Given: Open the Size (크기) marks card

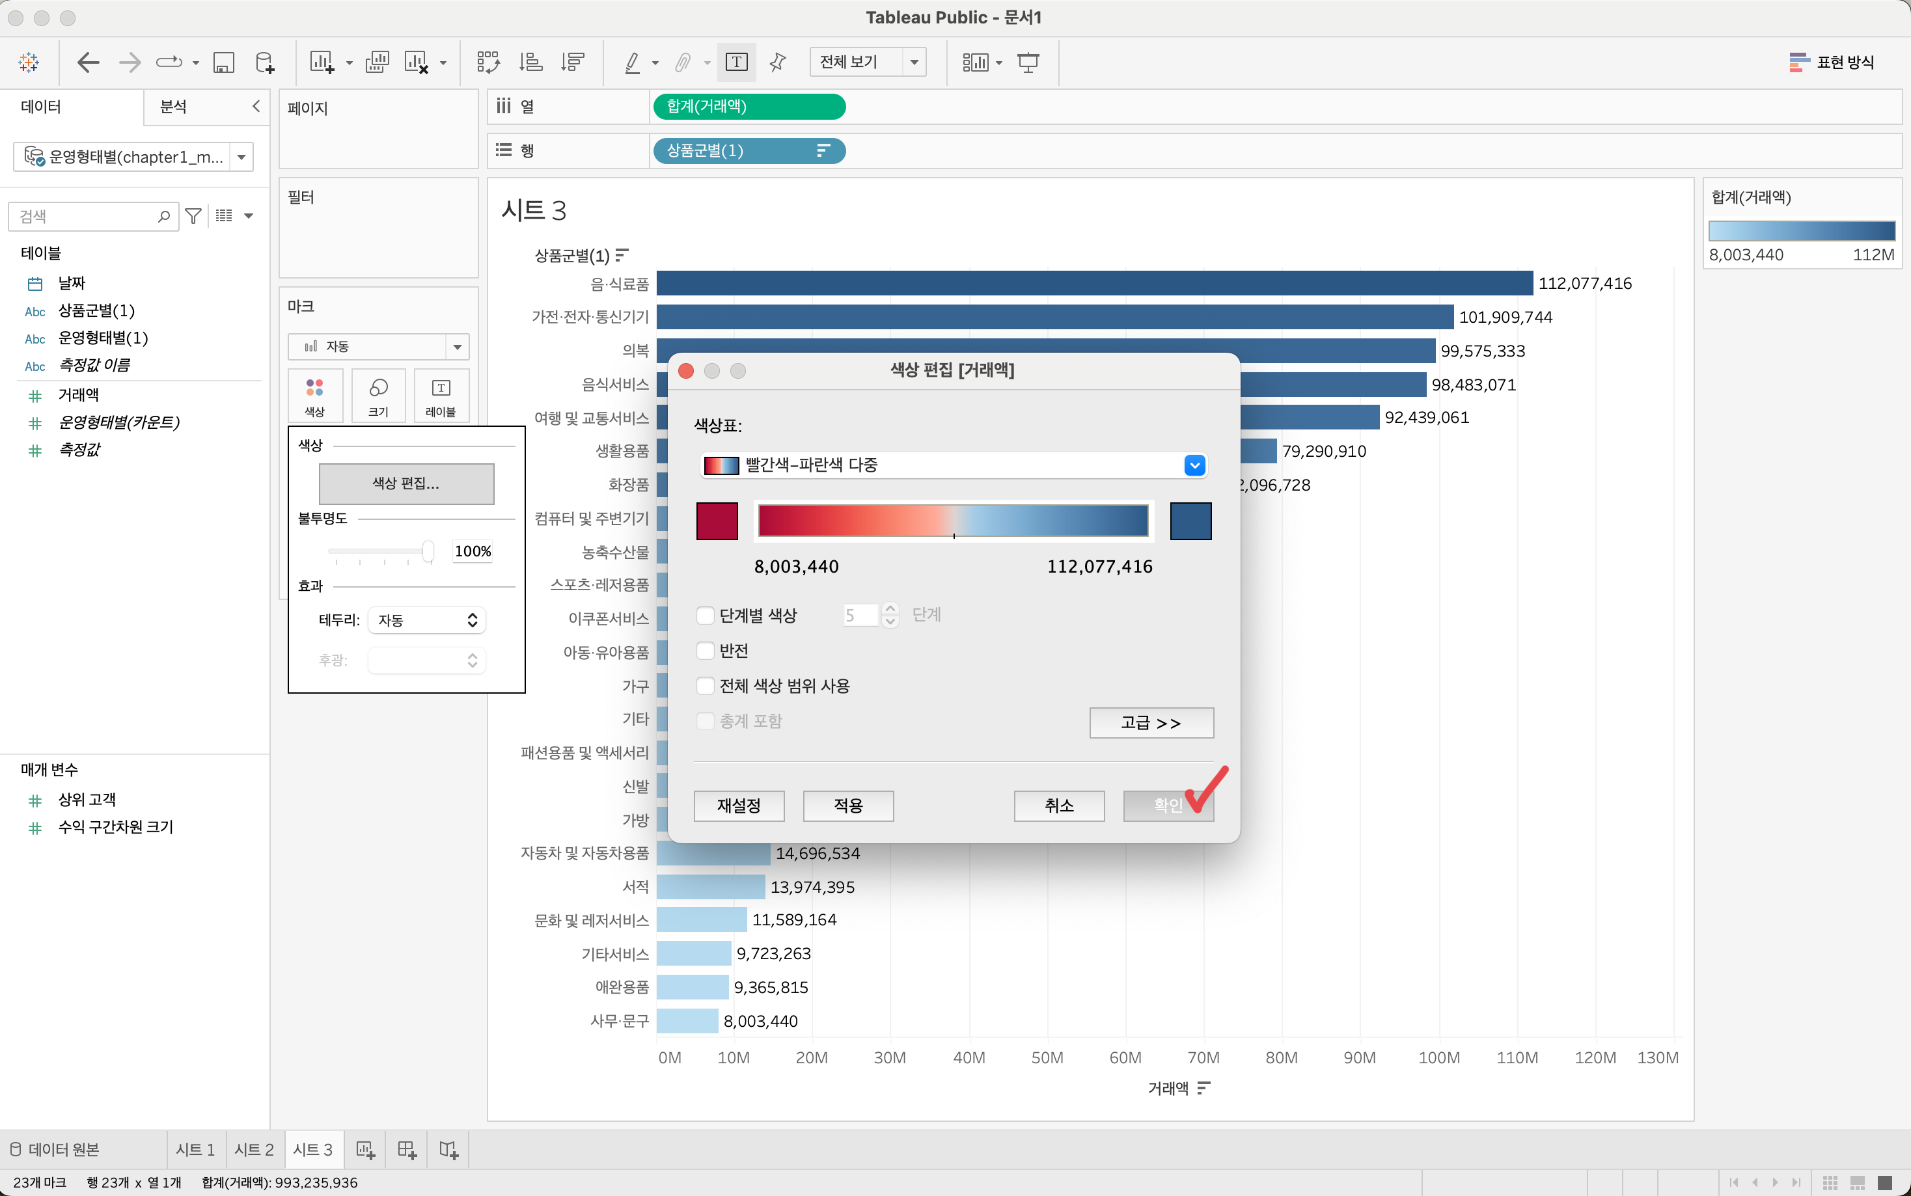Looking at the screenshot, I should [378, 395].
